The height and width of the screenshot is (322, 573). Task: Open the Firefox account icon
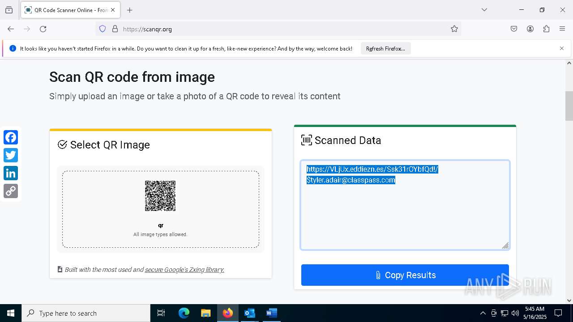[530, 29]
